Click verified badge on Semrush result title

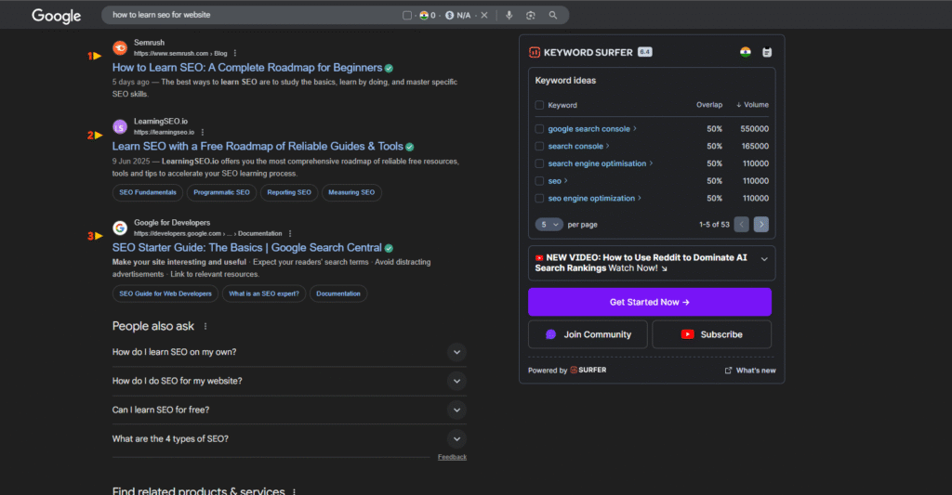(x=389, y=69)
